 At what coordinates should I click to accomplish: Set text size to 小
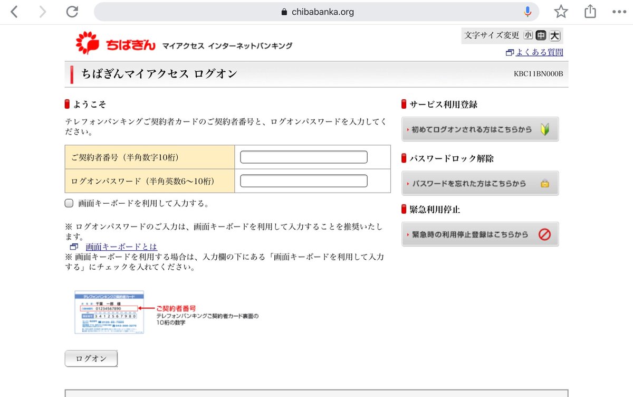coord(528,35)
